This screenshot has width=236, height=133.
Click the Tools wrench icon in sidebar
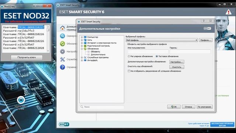click(62, 59)
